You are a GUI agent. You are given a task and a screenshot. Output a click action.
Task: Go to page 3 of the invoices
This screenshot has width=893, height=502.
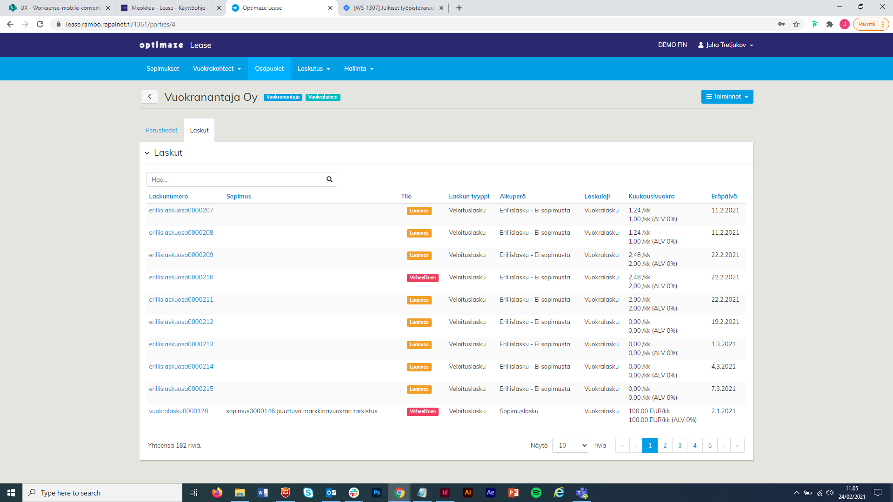click(680, 445)
